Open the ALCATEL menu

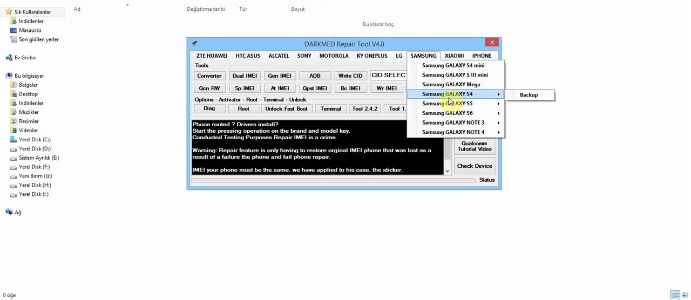pos(279,56)
